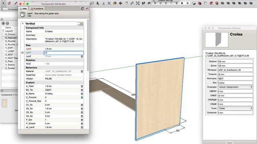The height and width of the screenshot is (144, 257).
Task: Click the Hidden value FALSE
Action: pyautogui.click(x=48, y=79)
